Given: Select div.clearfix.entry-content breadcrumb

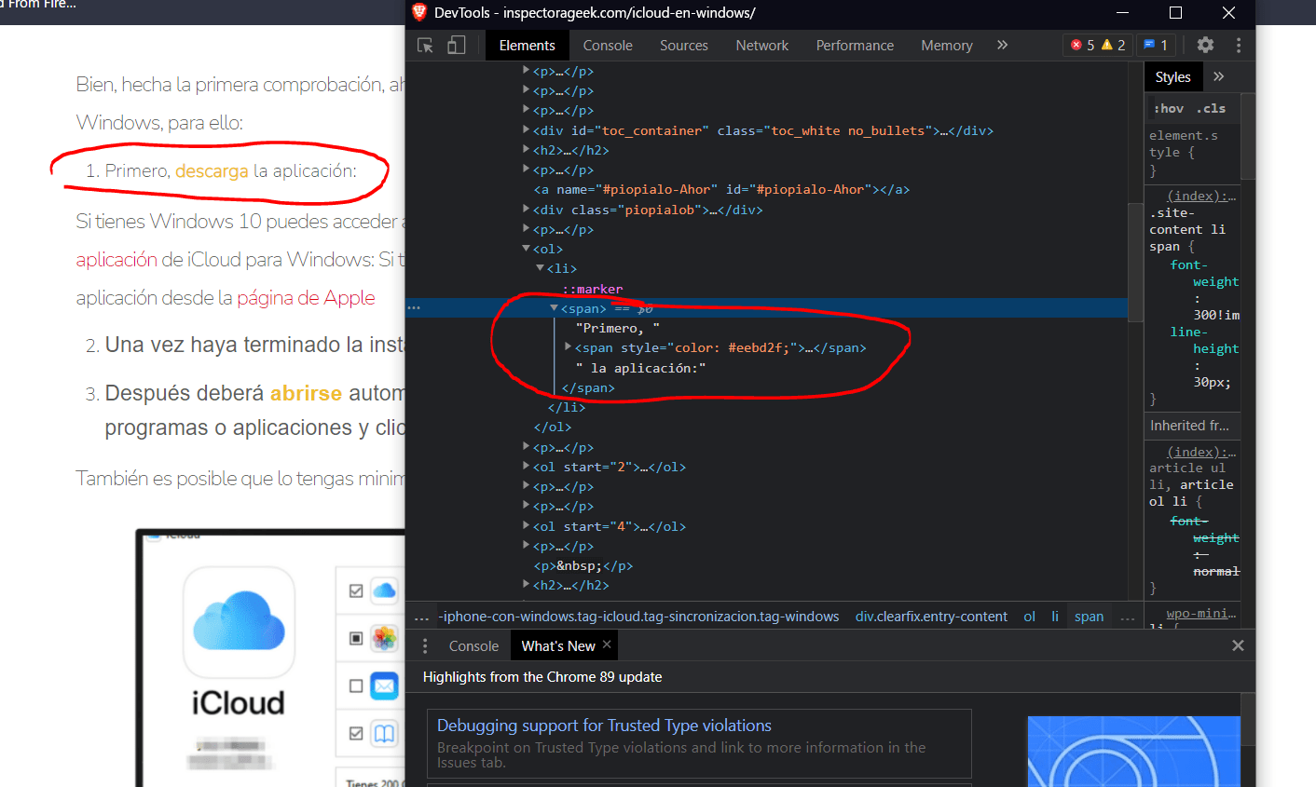Looking at the screenshot, I should tap(931, 617).
